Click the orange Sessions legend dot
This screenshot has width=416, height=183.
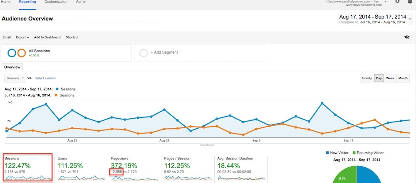click(56, 95)
